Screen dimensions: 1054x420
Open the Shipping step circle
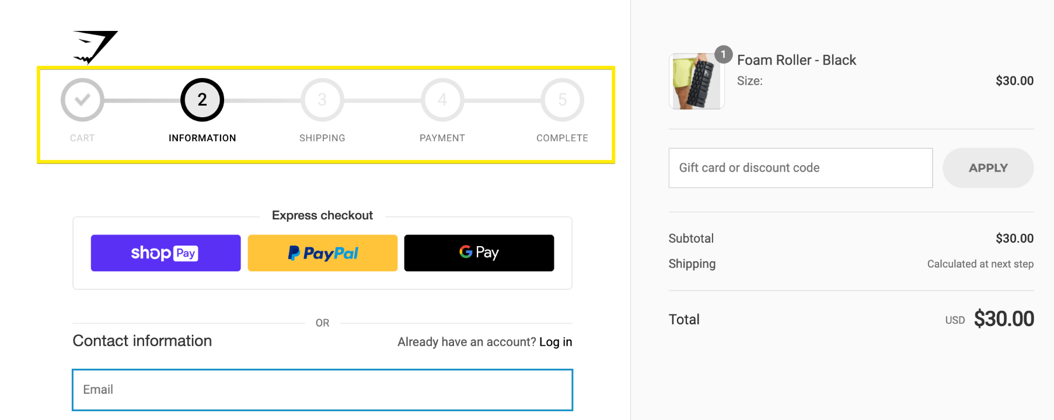pos(322,99)
